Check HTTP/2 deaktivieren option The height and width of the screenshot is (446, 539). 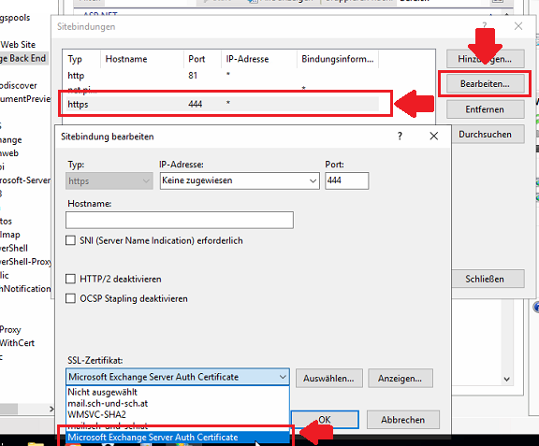[x=70, y=279]
